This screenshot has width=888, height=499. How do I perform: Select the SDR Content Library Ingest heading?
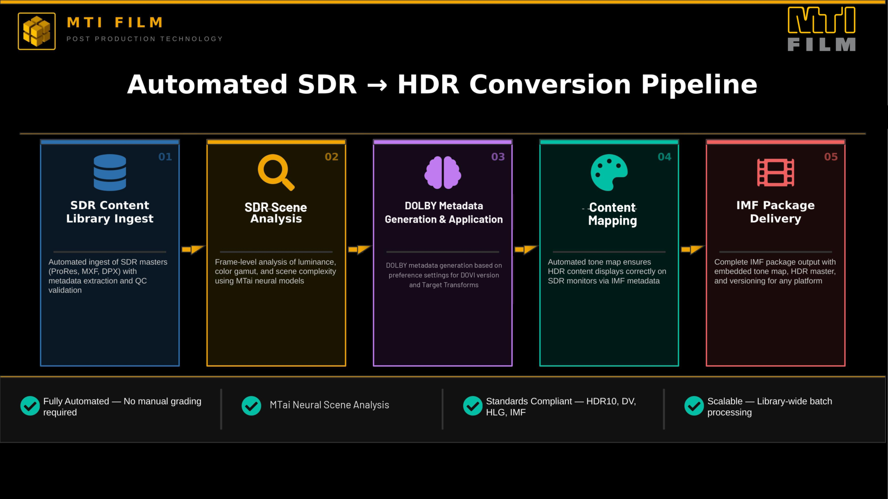pos(110,212)
